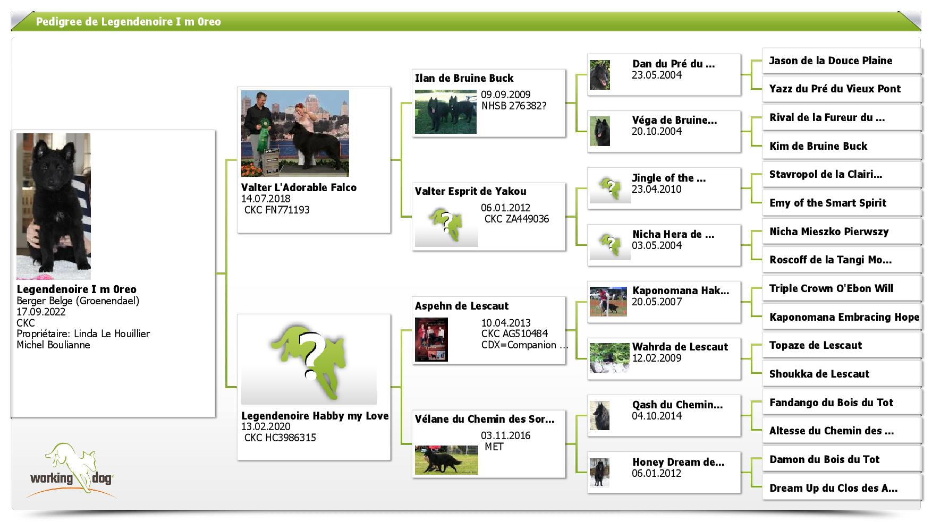
Task: Open Aspehn de Lescaut photo
Action: coord(431,340)
